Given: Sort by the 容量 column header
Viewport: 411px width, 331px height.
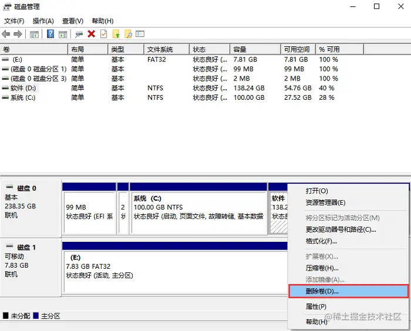Looking at the screenshot, I should coord(255,49).
